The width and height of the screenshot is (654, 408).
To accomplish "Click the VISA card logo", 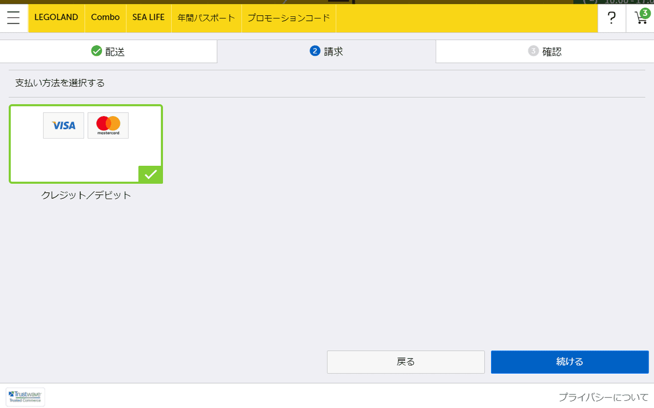I will pos(63,125).
